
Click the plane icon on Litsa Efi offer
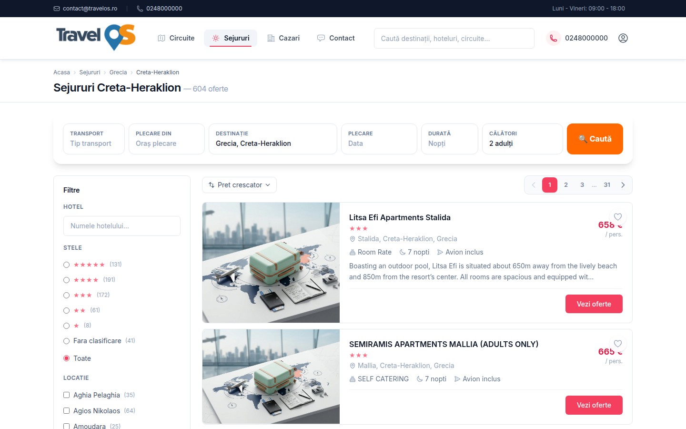(x=440, y=252)
